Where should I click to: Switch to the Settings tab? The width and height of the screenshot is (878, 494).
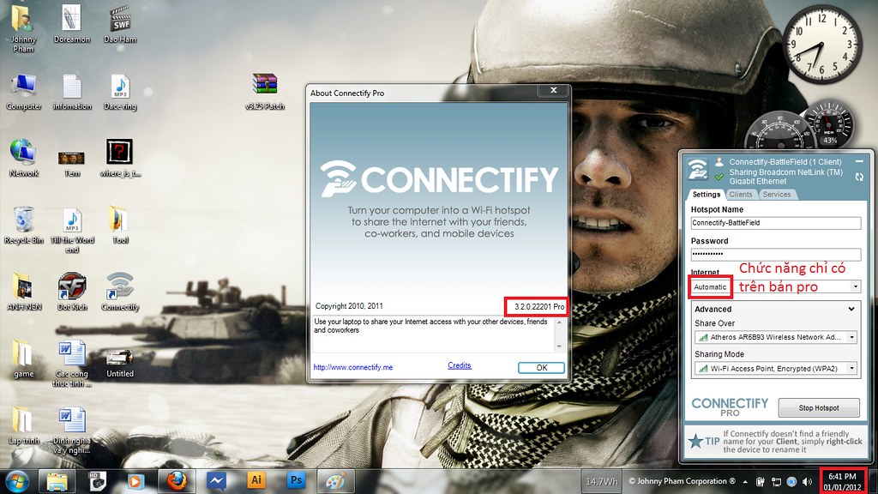point(707,195)
